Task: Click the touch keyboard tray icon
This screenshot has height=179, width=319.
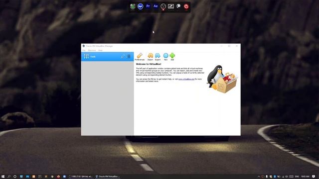Action: pyautogui.click(x=291, y=177)
